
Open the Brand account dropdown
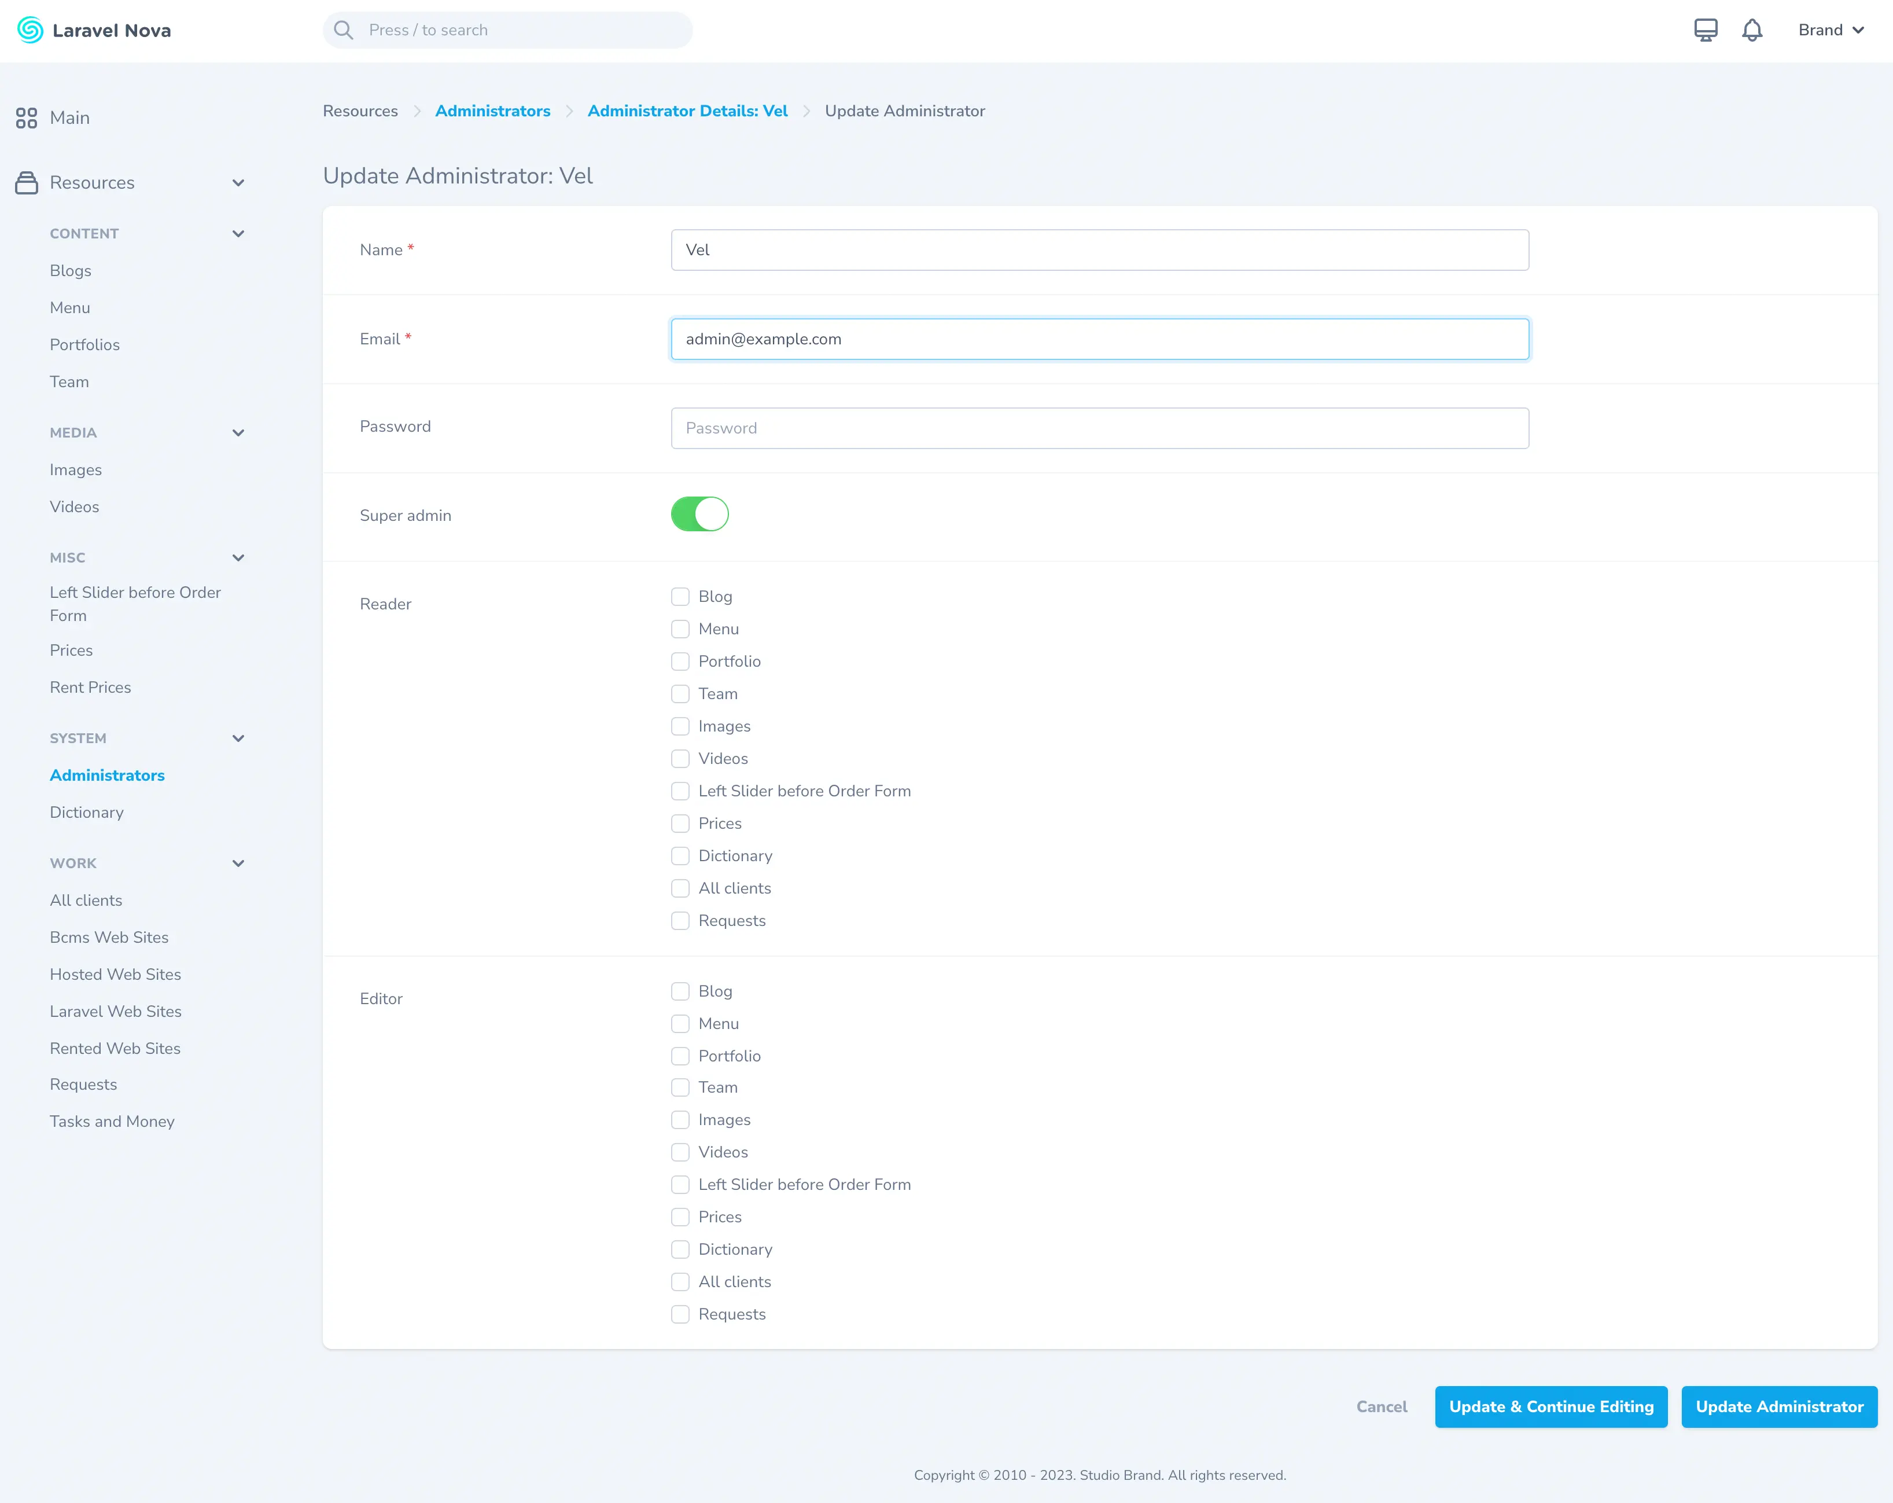pyautogui.click(x=1830, y=30)
